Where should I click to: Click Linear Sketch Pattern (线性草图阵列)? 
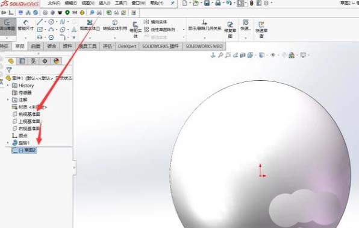point(160,30)
